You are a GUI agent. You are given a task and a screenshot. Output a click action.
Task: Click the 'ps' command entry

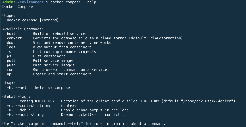pyautogui.click(x=9, y=56)
